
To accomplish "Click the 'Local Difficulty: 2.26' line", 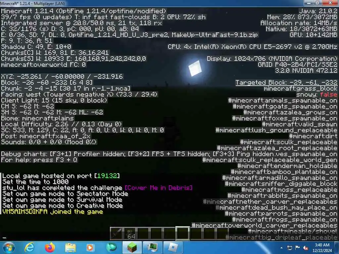I will [x=61, y=124].
